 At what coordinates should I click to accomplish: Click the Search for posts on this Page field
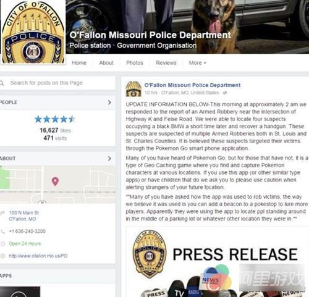coord(57,83)
